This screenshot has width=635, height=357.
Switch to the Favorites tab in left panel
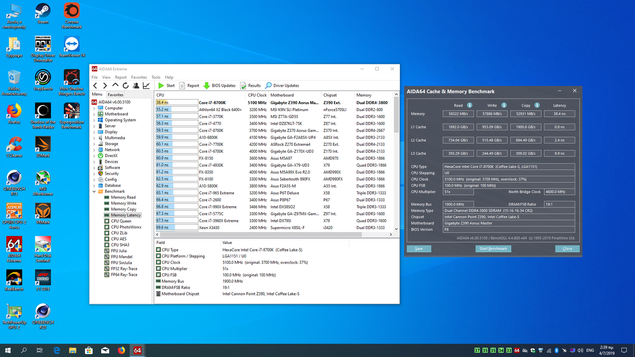pos(116,95)
